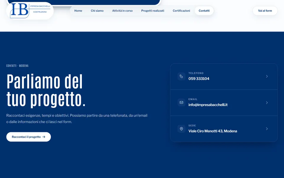This screenshot has width=284, height=178.
Task: Click the envelope icon beside Email
Action: click(181, 102)
